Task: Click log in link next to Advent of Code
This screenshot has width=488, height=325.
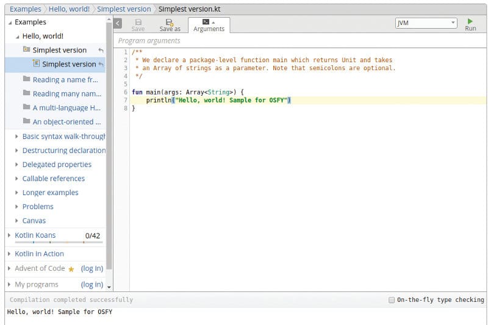Action: click(x=91, y=268)
